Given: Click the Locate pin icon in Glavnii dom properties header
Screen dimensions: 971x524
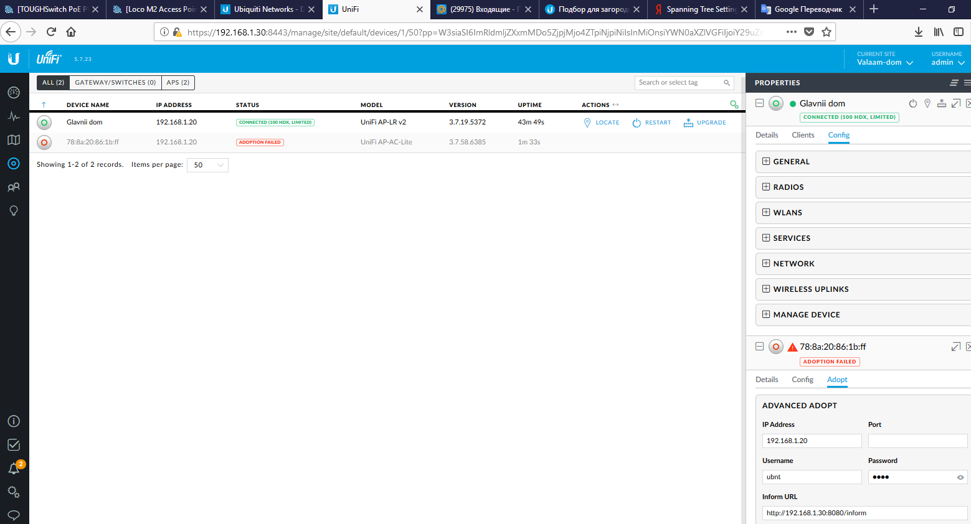Looking at the screenshot, I should (927, 103).
